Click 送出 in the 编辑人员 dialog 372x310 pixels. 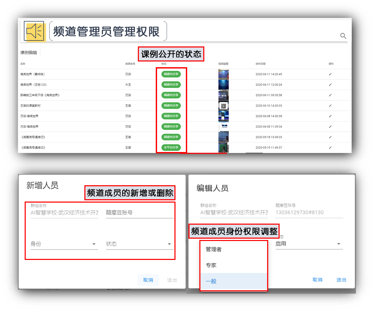coord(341,280)
